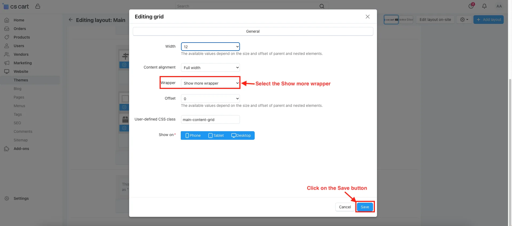Toggle Desktop visibility in Show on
The width and height of the screenshot is (512, 226).
241,135
